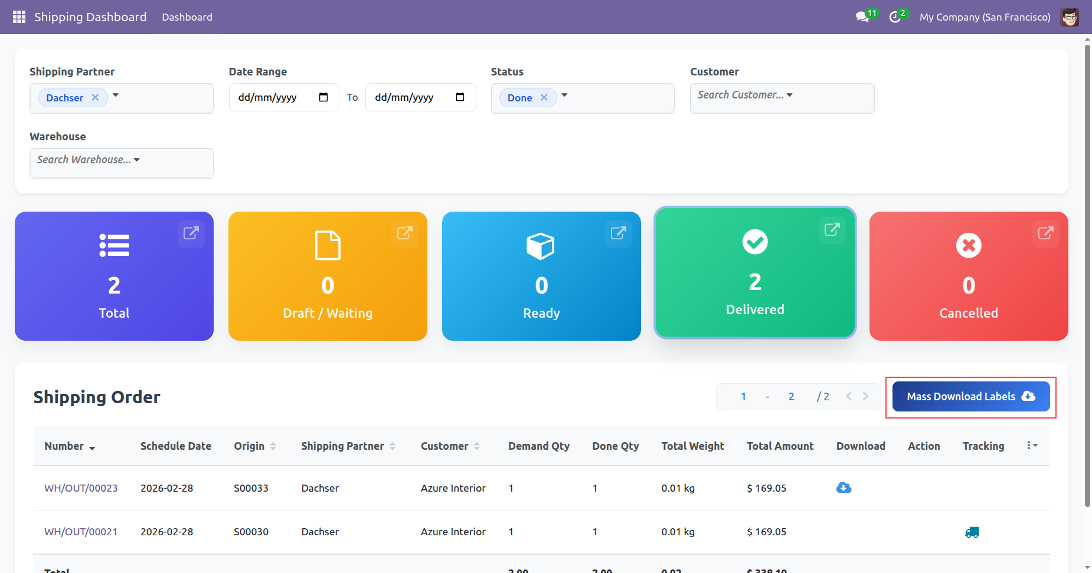Click the Mass Download Labels button
This screenshot has height=573, width=1092.
coord(970,397)
